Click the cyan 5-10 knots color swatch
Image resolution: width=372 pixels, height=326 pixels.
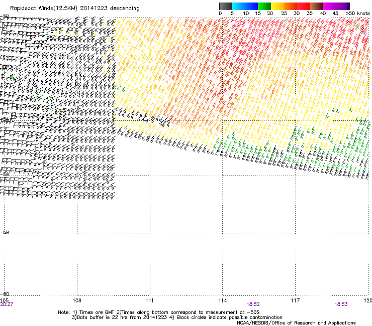click(238, 6)
